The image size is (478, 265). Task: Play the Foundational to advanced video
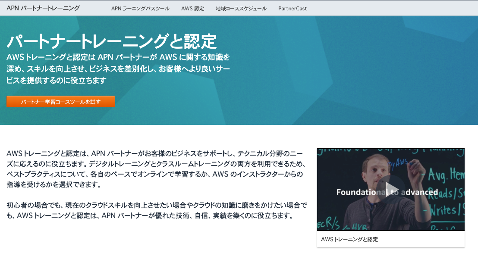click(391, 190)
